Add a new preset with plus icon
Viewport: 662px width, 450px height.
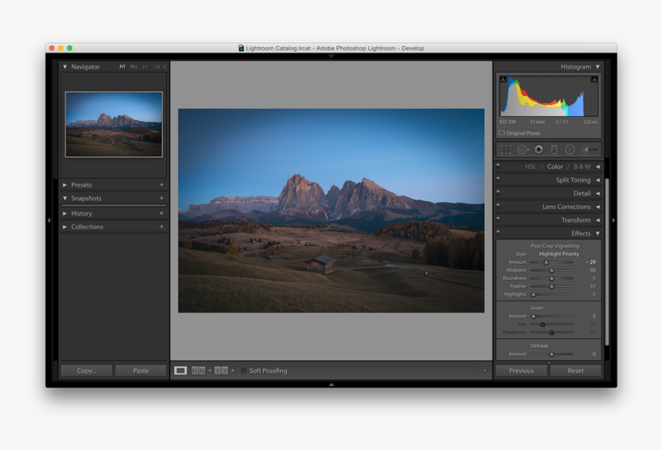162,185
